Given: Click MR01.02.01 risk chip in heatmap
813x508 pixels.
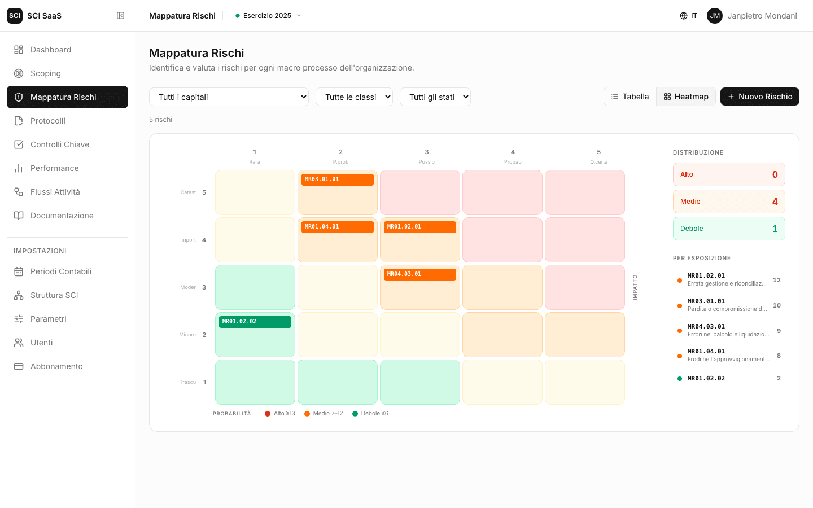Looking at the screenshot, I should tap(420, 227).
